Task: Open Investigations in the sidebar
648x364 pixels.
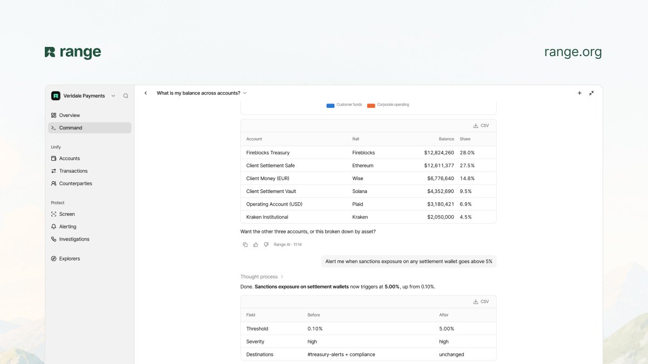Action: coord(90,239)
